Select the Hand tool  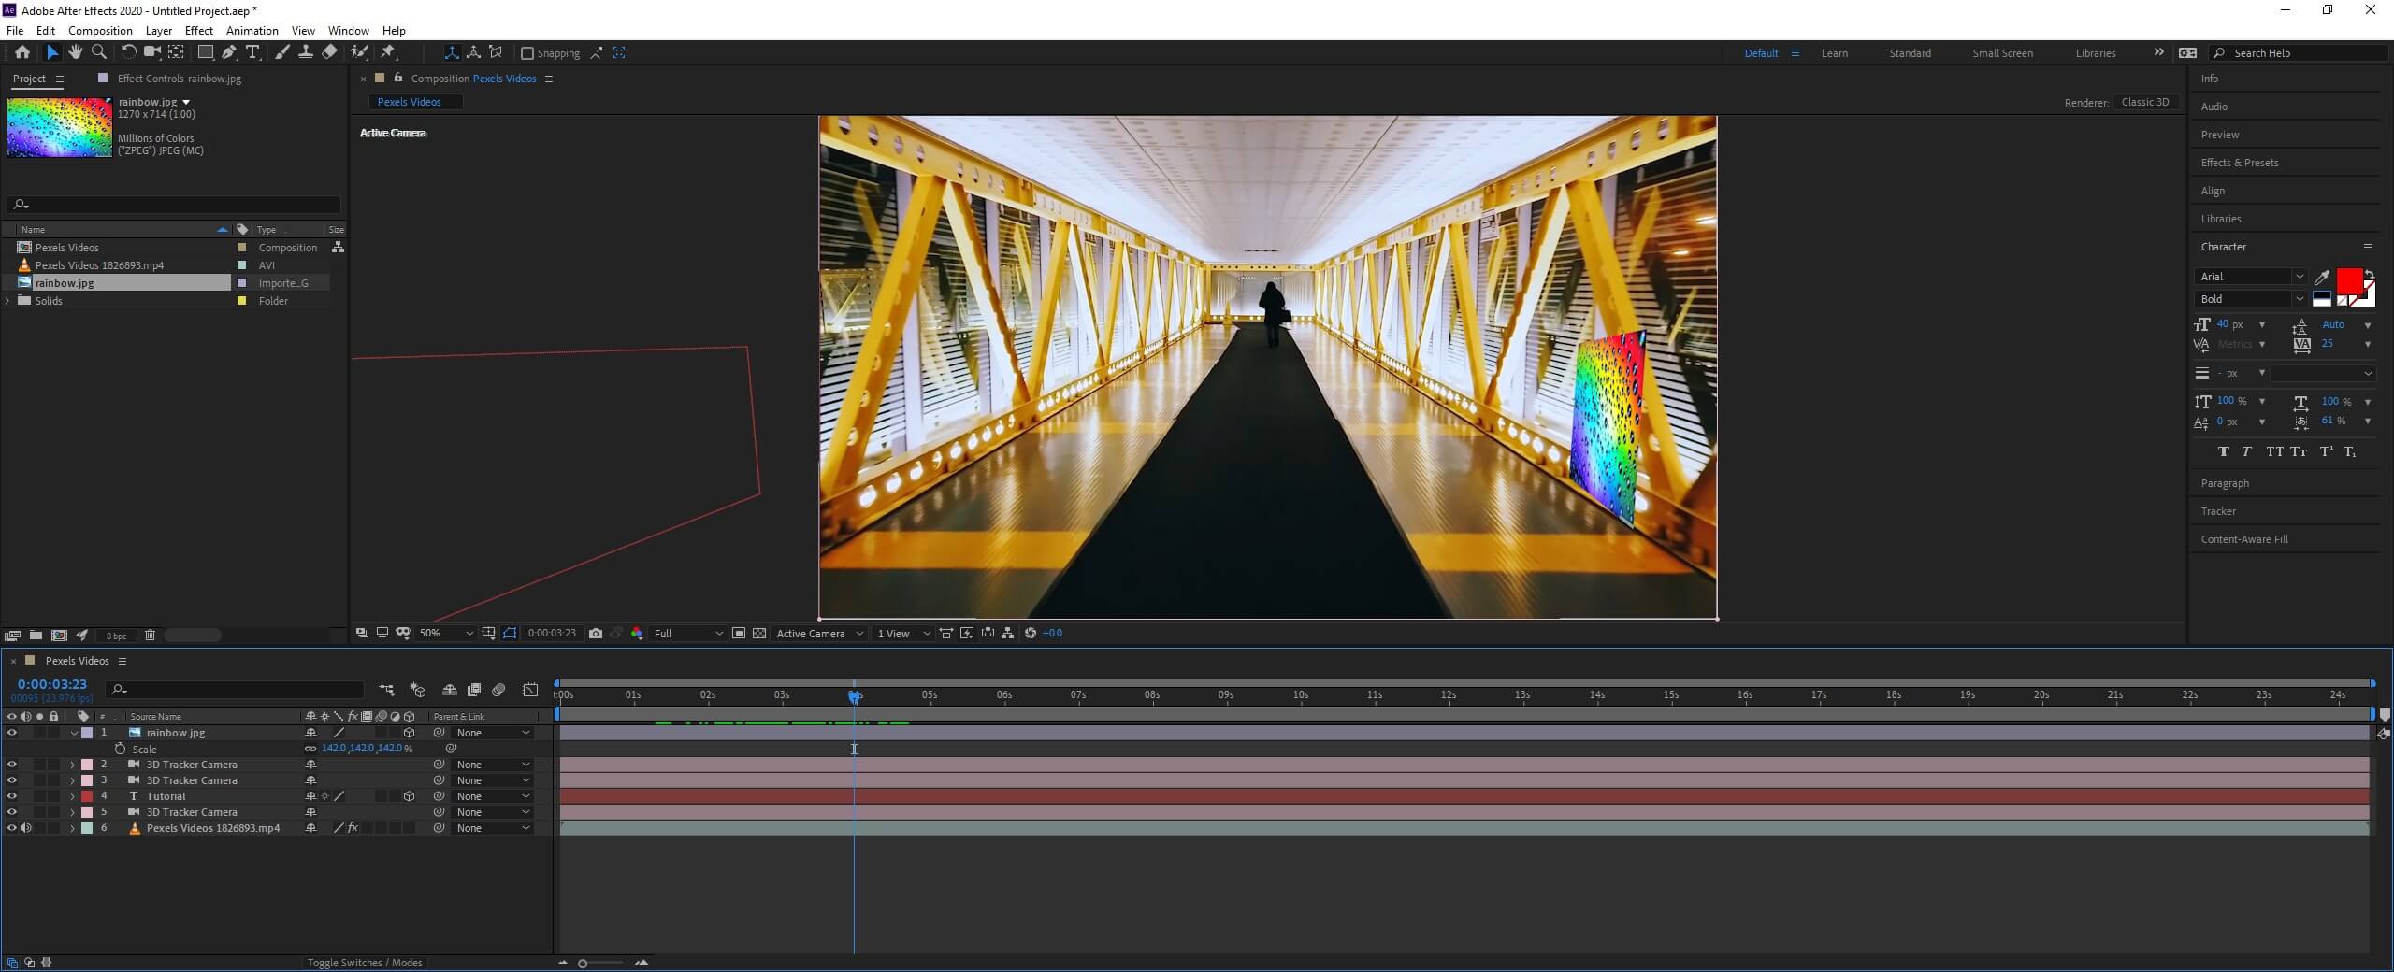pos(75,52)
